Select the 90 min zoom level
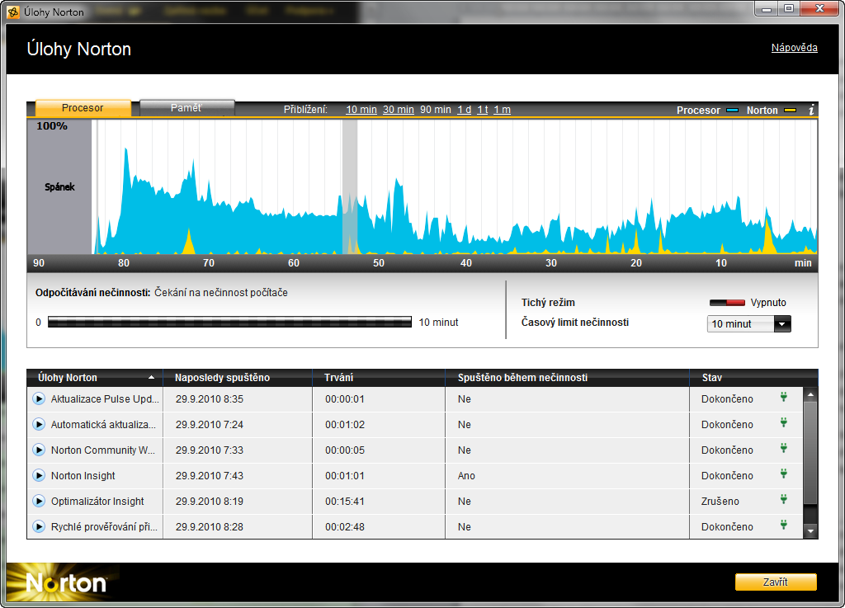845x608 pixels. 436,110
